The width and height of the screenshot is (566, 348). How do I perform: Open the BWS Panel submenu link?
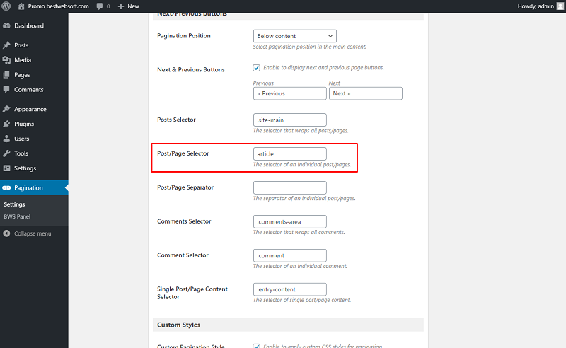click(x=17, y=216)
